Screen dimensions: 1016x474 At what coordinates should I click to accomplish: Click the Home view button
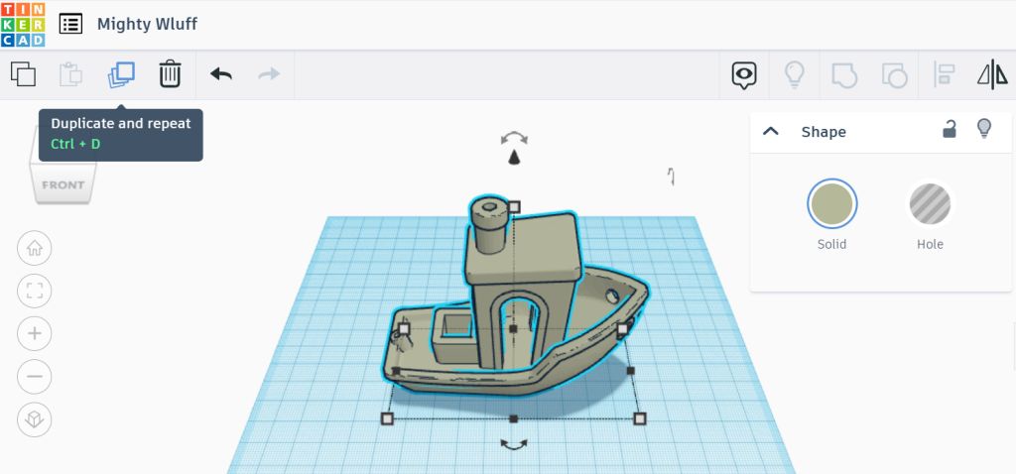click(x=35, y=248)
